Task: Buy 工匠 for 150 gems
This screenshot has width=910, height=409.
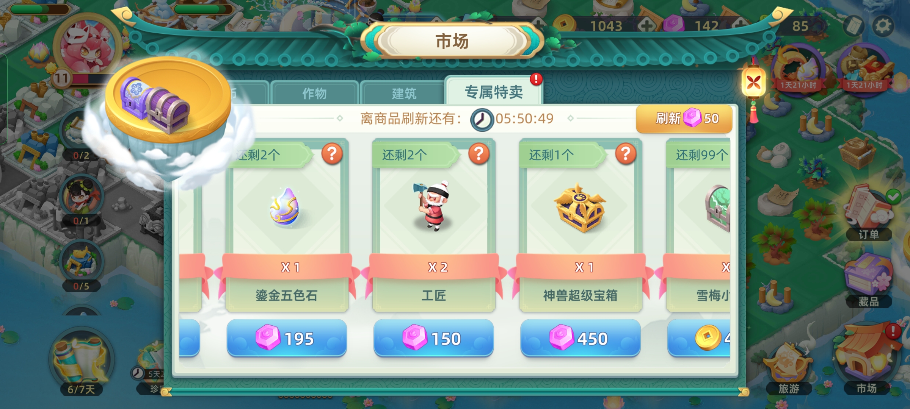Action: 433,338
